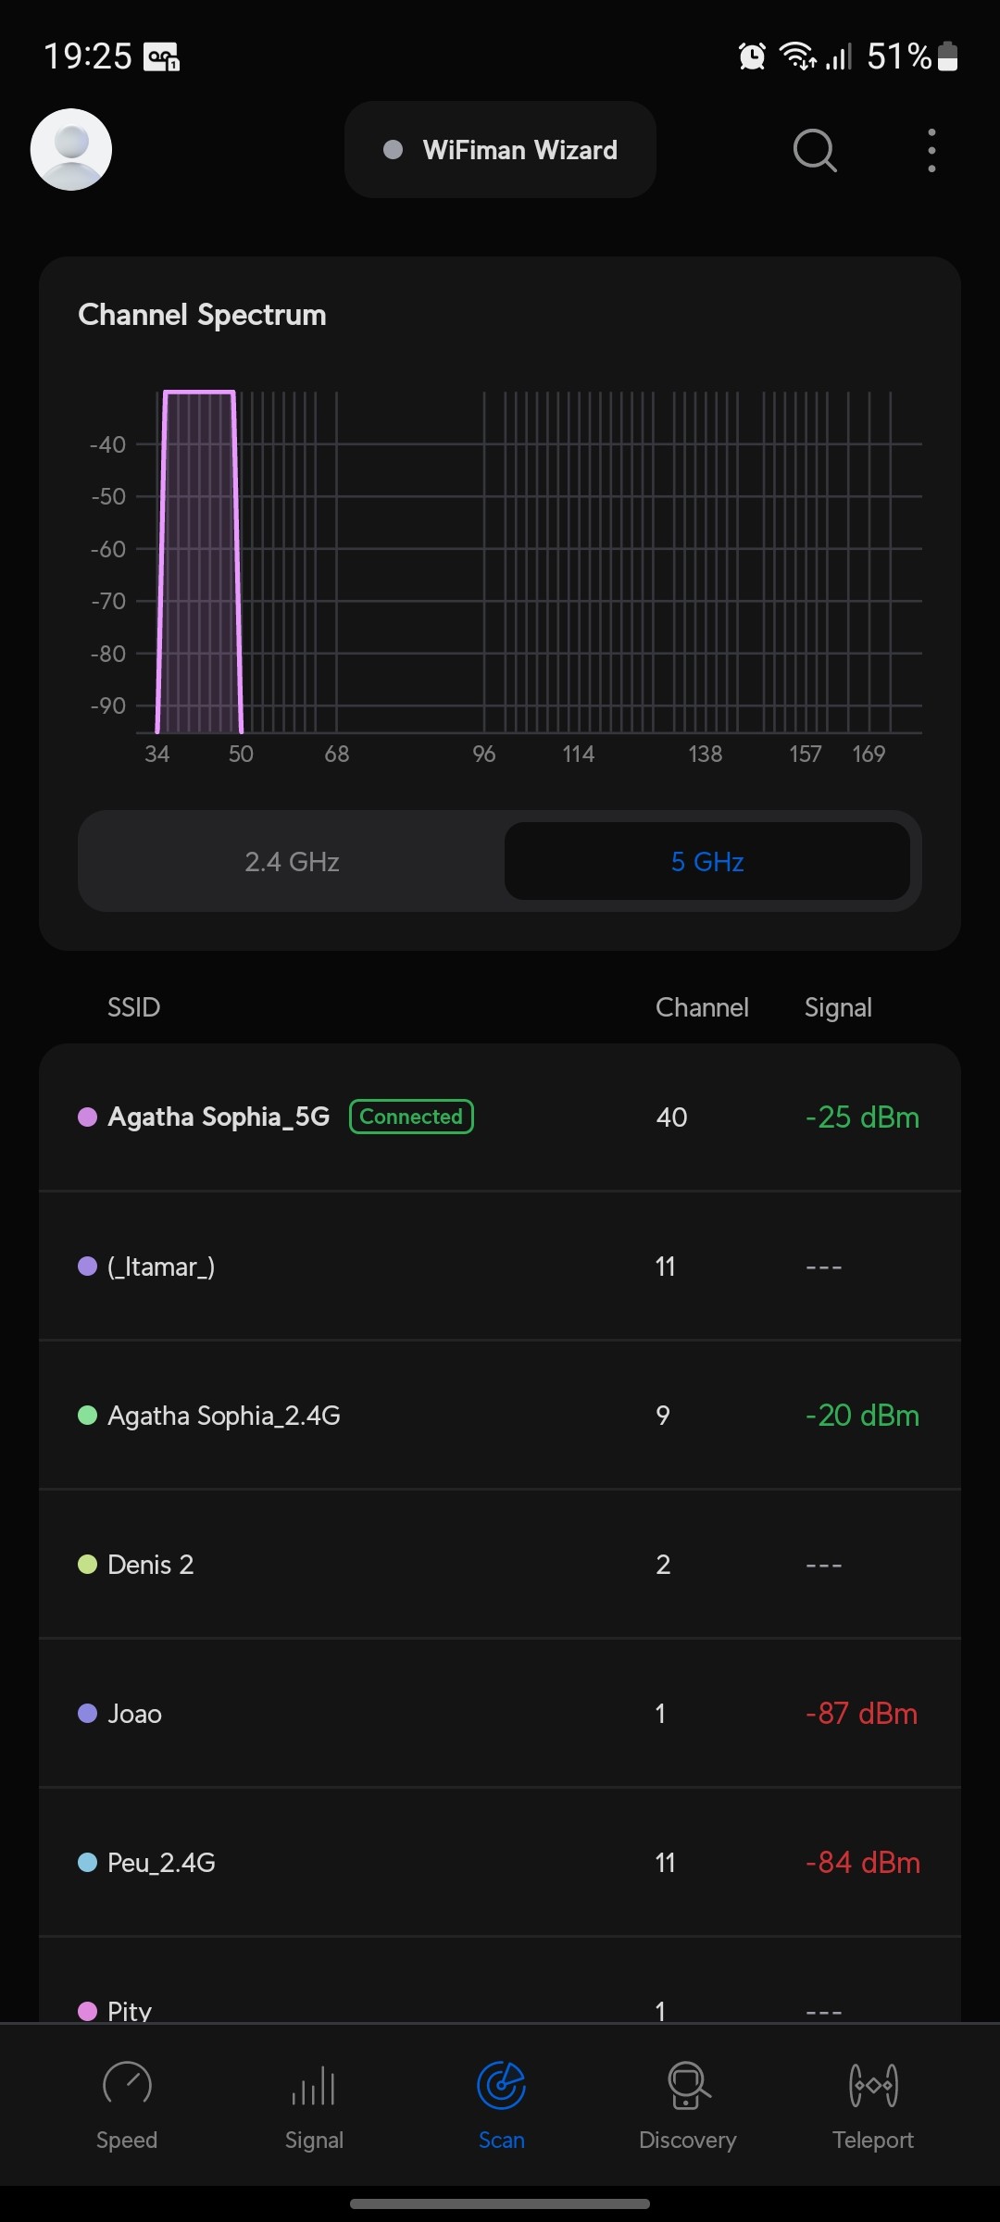This screenshot has width=1000, height=2222.
Task: Tap the search magnifier icon
Action: [815, 150]
